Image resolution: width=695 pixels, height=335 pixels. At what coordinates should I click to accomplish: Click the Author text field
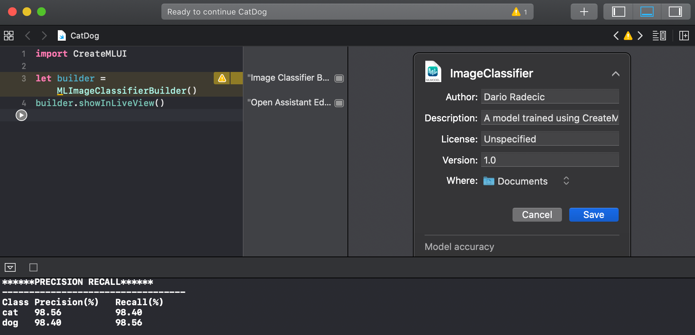550,97
